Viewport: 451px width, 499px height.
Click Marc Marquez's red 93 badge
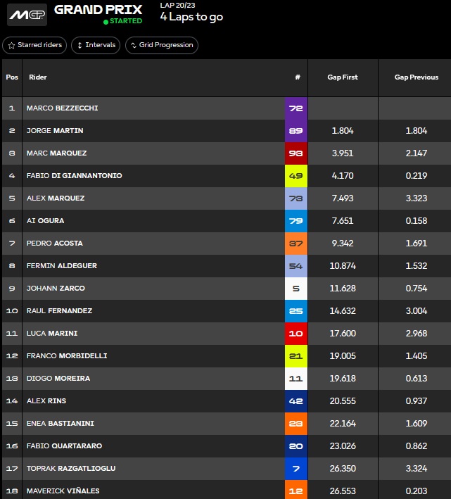[296, 153]
